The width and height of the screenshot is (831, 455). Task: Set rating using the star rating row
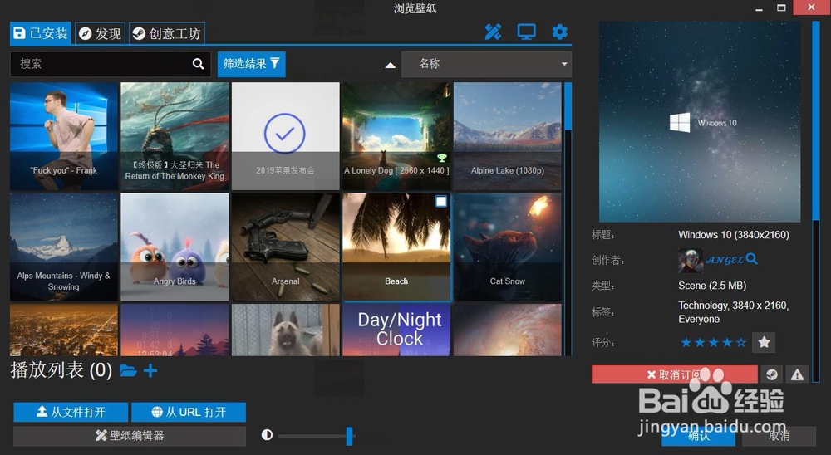713,343
